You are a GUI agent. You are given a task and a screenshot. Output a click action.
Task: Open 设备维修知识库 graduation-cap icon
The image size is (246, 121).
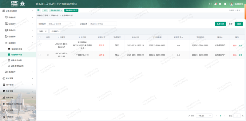(9, 66)
